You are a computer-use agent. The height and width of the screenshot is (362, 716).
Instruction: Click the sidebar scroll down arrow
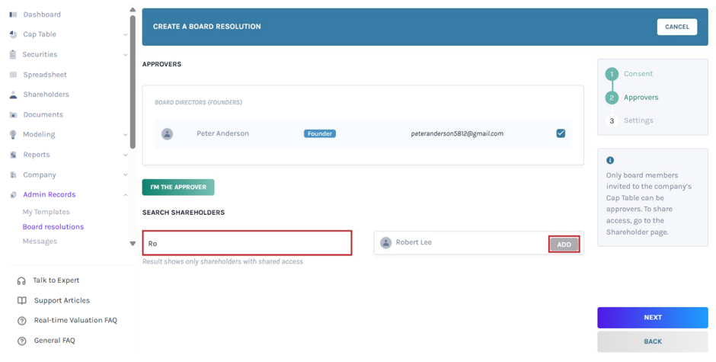point(133,244)
